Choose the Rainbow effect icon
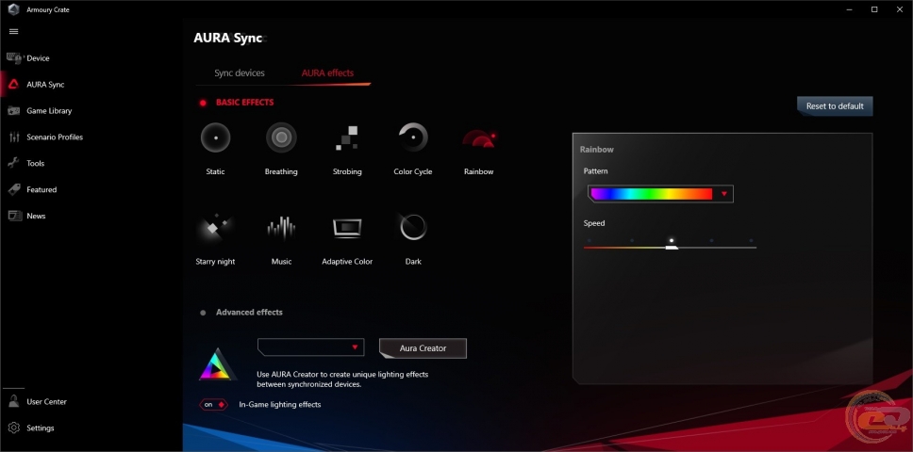The width and height of the screenshot is (913, 452). [x=478, y=138]
